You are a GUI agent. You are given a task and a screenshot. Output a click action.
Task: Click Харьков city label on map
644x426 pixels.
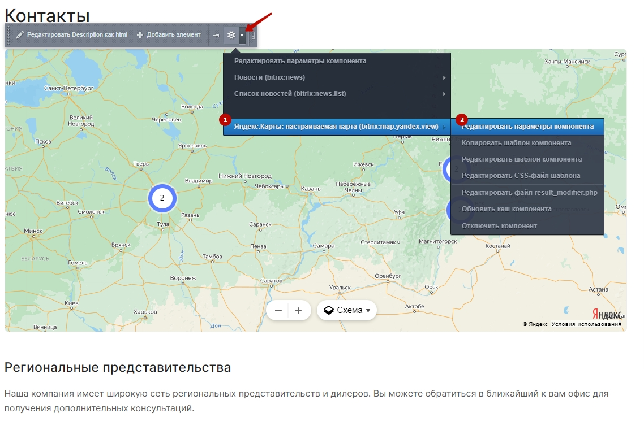point(145,312)
